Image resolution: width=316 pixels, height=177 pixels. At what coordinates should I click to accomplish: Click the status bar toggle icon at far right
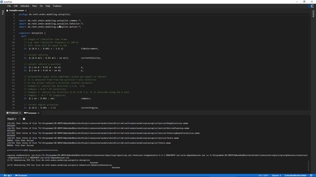(311, 176)
